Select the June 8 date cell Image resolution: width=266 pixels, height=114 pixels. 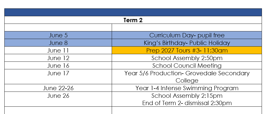[58, 43]
